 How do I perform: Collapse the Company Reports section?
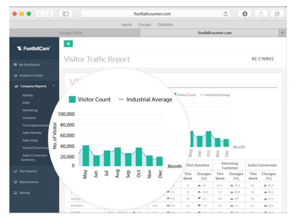[54, 86]
